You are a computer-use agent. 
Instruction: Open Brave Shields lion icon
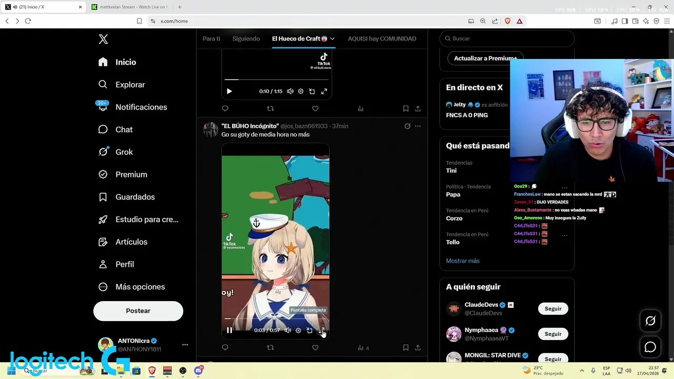508,21
